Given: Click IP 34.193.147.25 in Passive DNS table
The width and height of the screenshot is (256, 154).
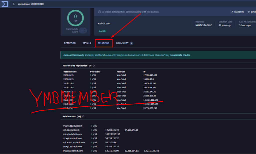Looking at the screenshot, I should pyautogui.click(x=149, y=92).
